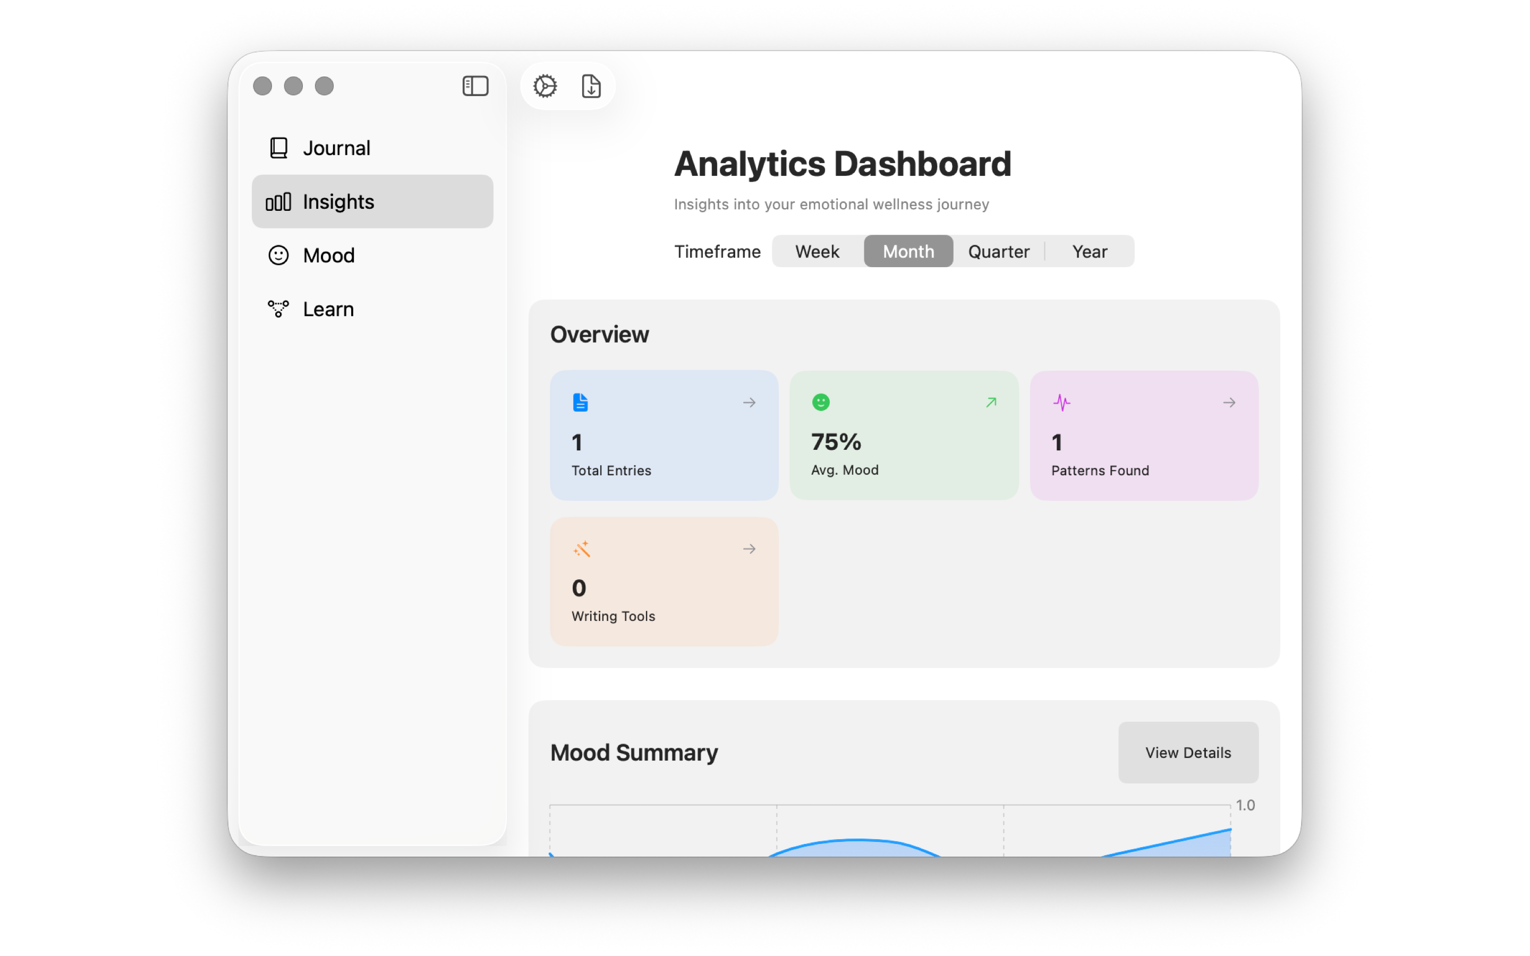
Task: Click the Timeframe label
Action: point(718,252)
